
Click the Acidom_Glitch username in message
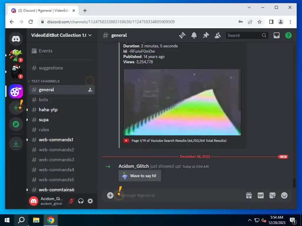134,166
